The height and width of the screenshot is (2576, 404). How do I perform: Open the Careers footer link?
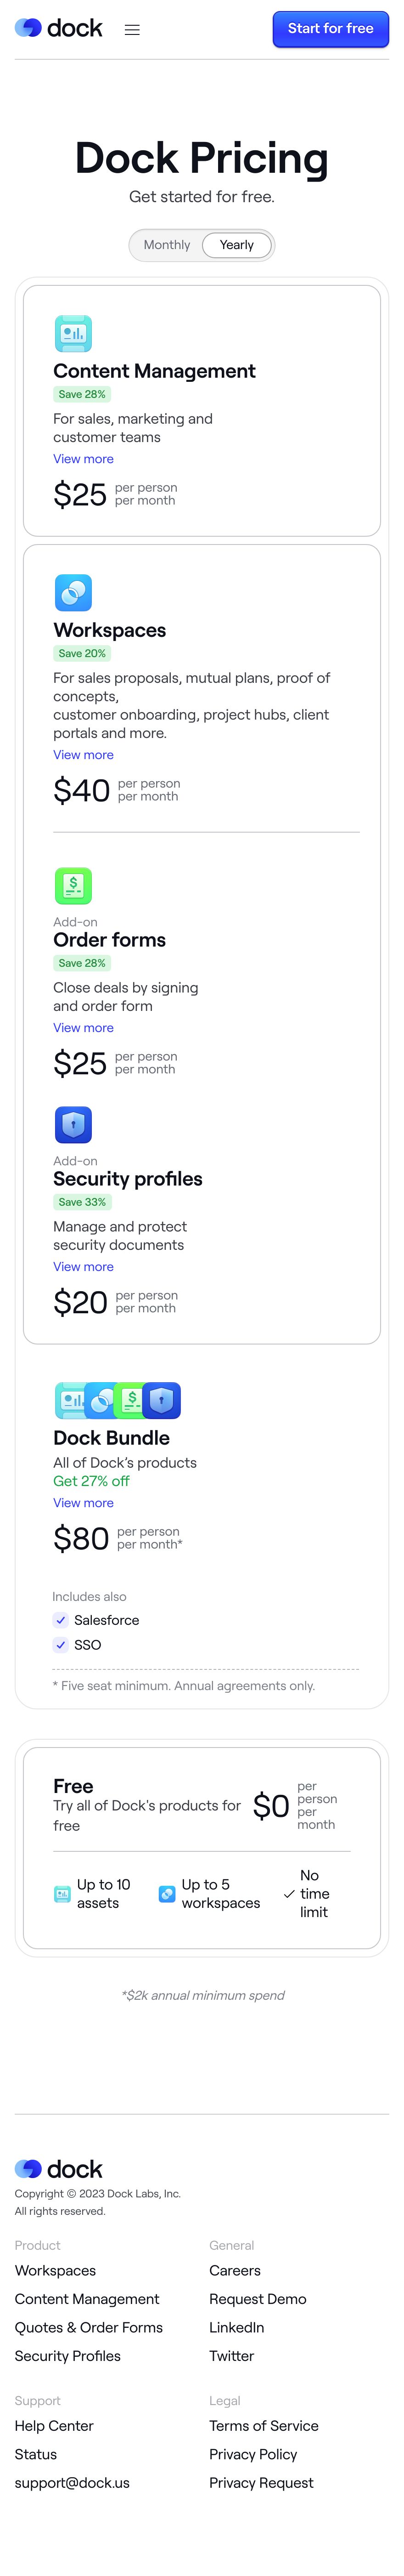point(235,2271)
